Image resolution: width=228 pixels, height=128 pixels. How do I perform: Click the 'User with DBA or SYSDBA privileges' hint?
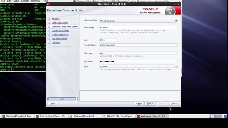tap(121, 56)
